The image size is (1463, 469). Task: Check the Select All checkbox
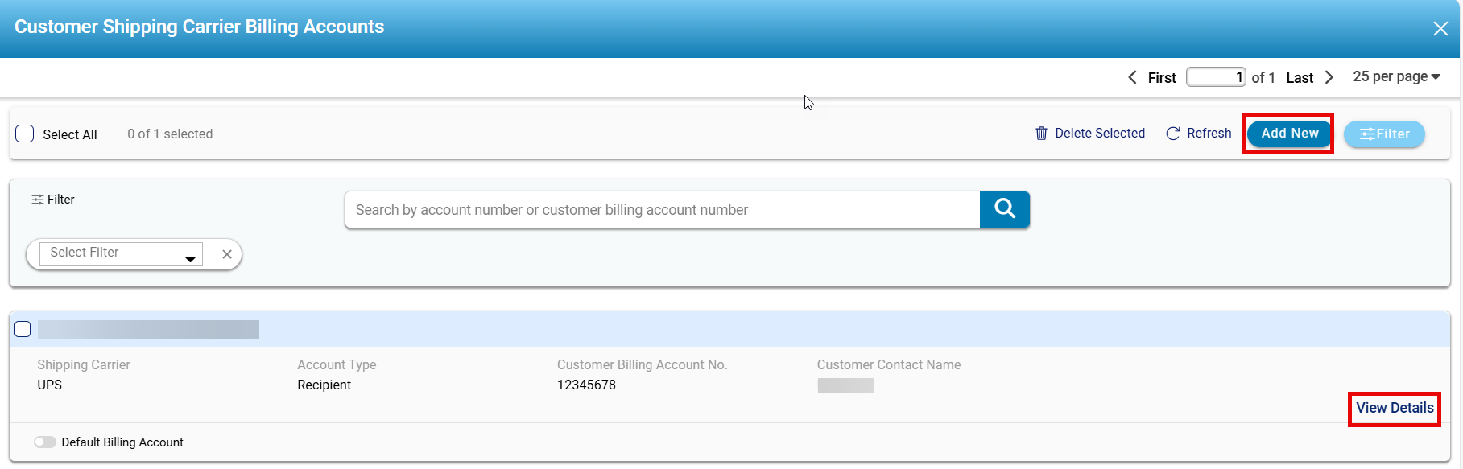tap(25, 134)
